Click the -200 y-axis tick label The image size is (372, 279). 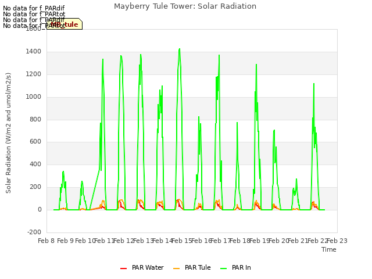34,232
